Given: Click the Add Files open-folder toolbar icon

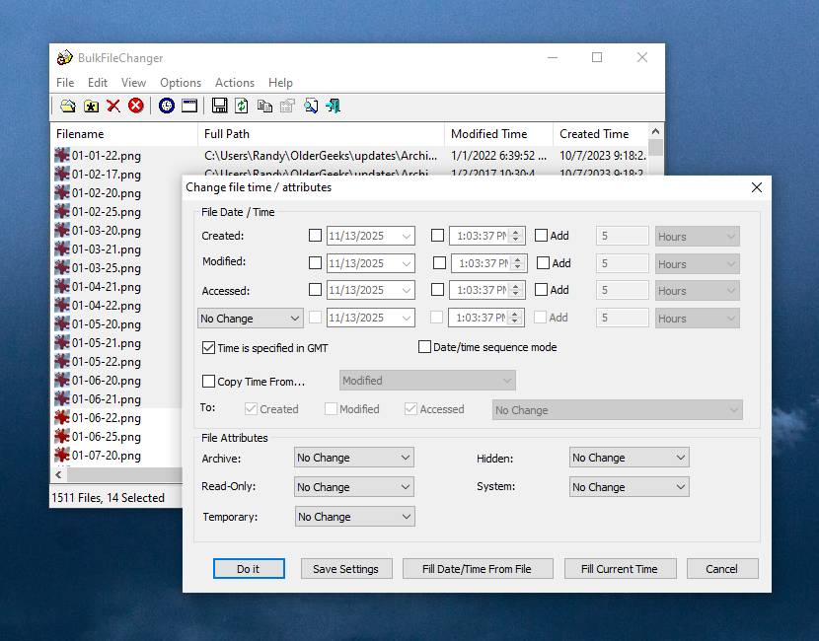Looking at the screenshot, I should [67, 106].
